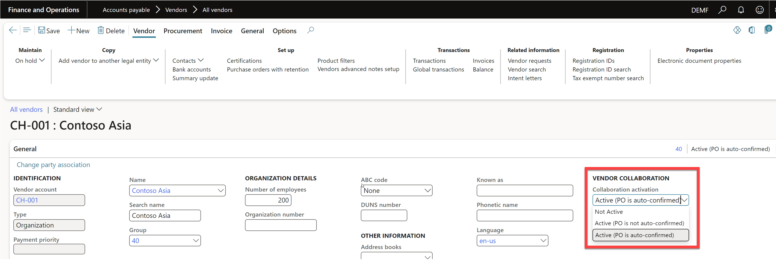Screen dimensions: 776x267
Task: Click the DUNS number field
Action: 384,215
